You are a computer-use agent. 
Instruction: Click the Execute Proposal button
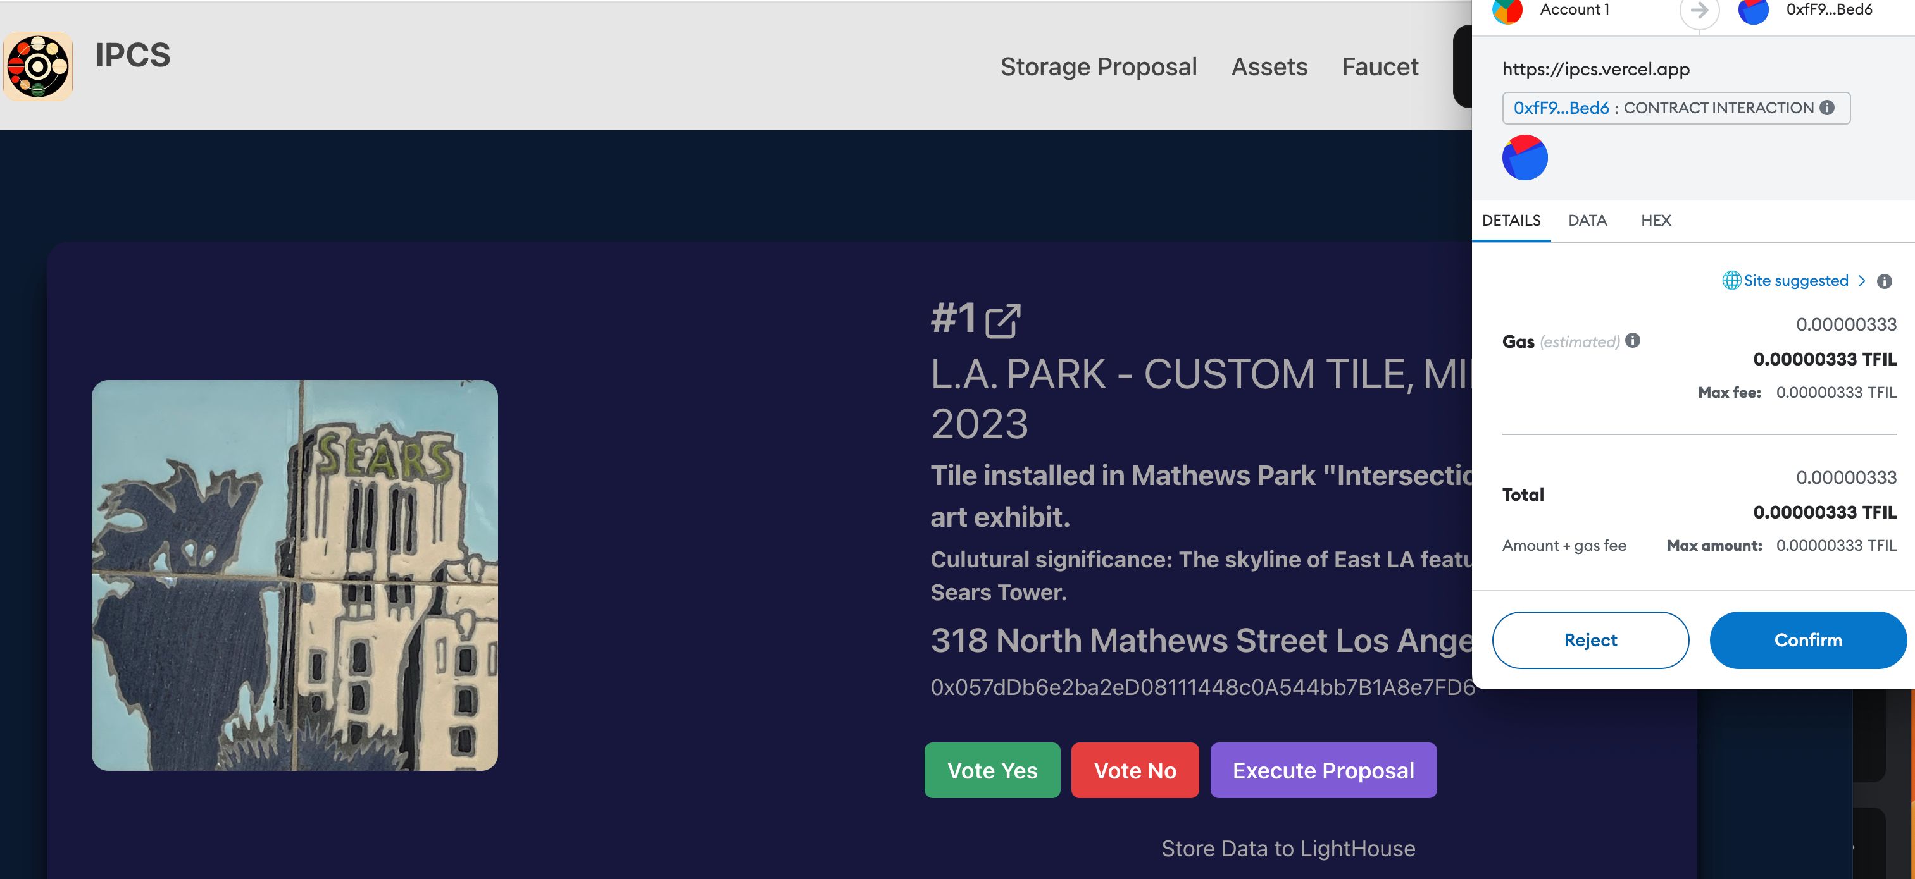1323,770
